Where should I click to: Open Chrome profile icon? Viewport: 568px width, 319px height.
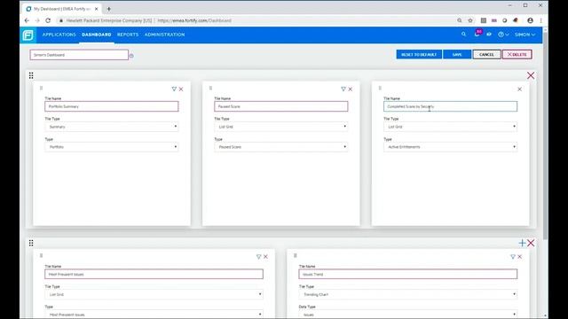click(530, 20)
